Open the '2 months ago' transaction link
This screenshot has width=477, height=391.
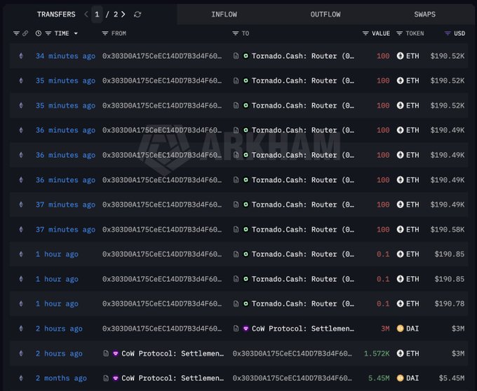61,378
